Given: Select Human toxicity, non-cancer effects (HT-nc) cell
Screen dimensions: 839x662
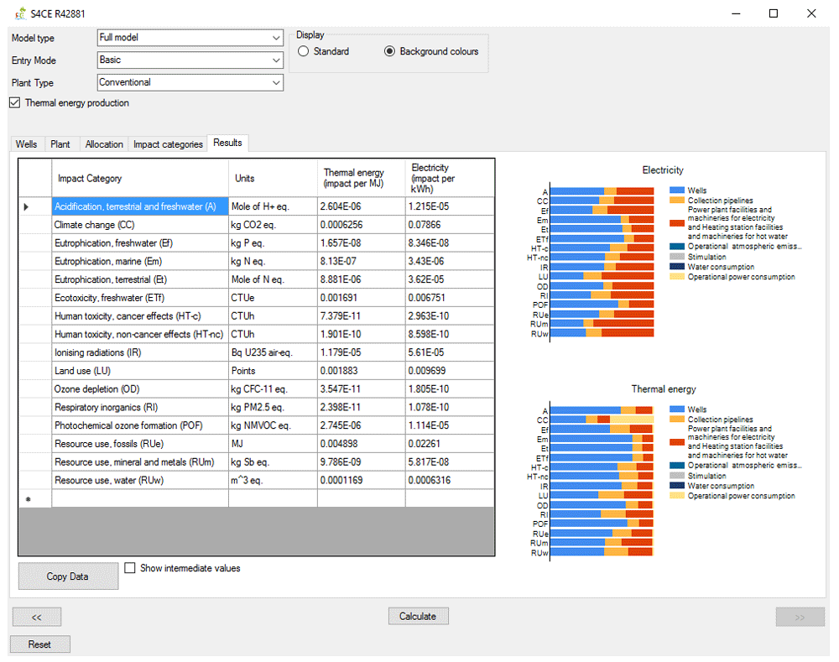Looking at the screenshot, I should 139,334.
